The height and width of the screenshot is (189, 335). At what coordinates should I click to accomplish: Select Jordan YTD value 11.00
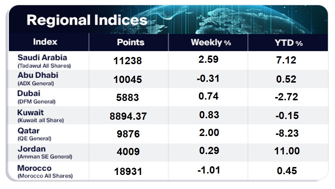(x=287, y=151)
